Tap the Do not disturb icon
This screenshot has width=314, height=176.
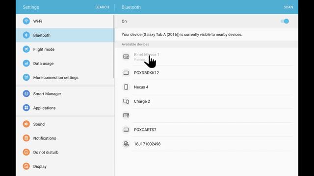coord(26,152)
